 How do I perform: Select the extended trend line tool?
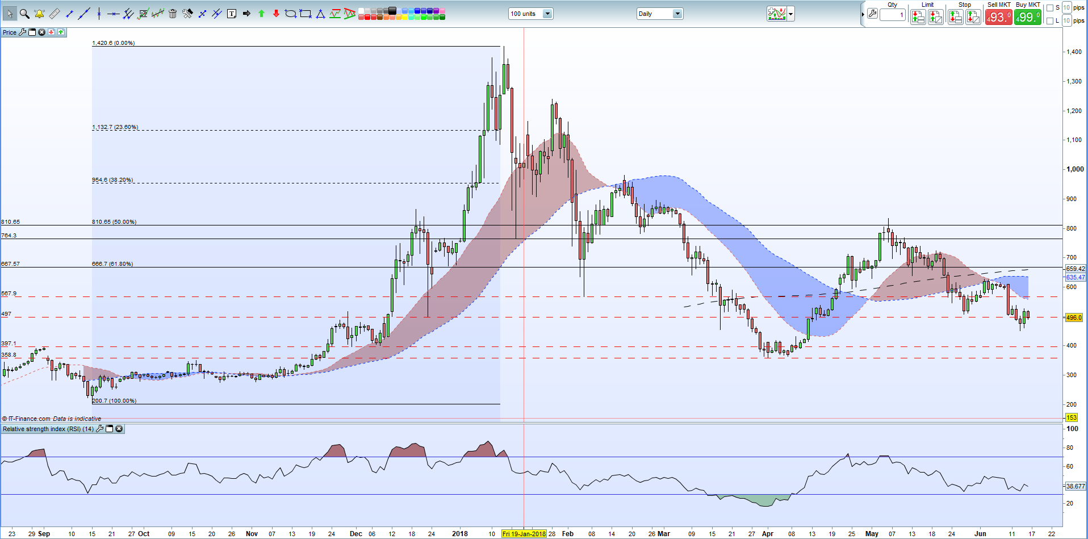[84, 14]
